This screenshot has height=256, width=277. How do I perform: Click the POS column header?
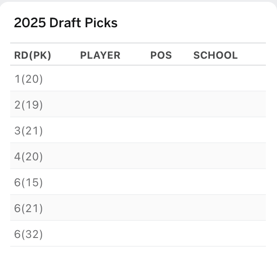(161, 55)
